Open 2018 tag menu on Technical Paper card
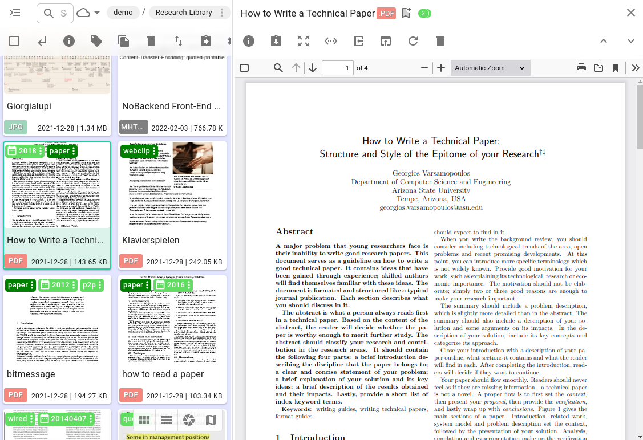The image size is (643, 440). pyautogui.click(x=41, y=151)
